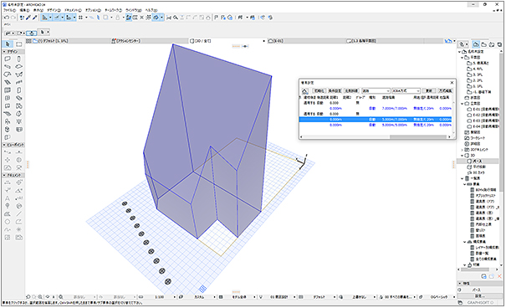Click the Redo icon in the toolbar

(13, 18)
